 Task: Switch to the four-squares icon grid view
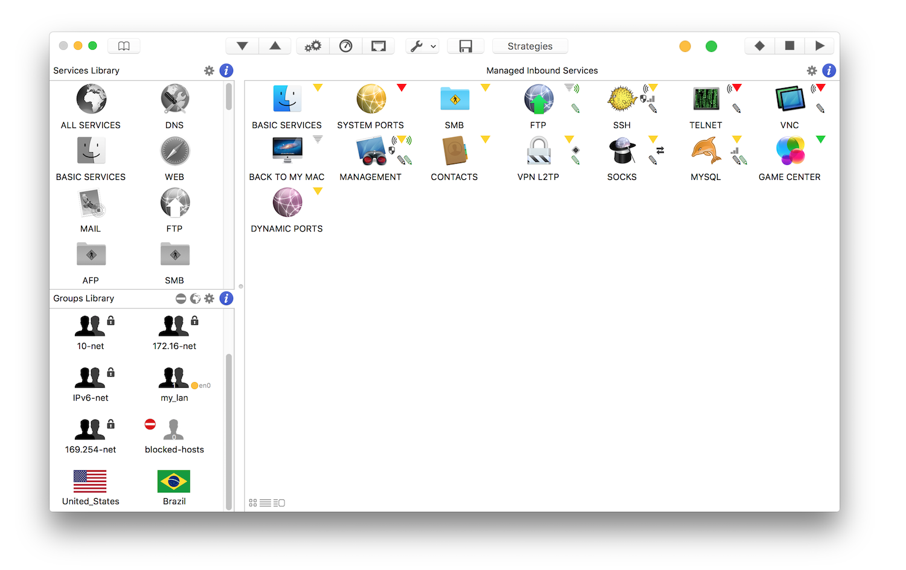coord(253,503)
